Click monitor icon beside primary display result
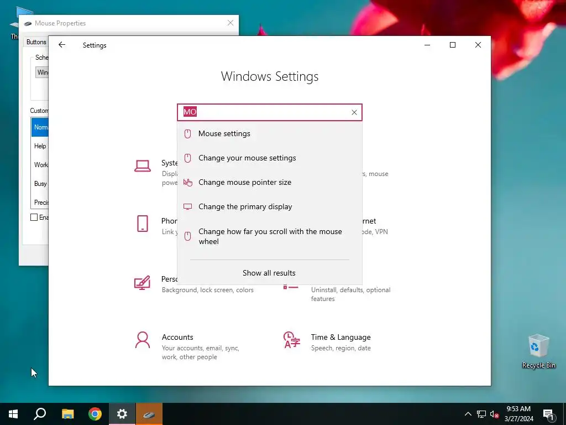This screenshot has width=566, height=425. [x=188, y=207]
